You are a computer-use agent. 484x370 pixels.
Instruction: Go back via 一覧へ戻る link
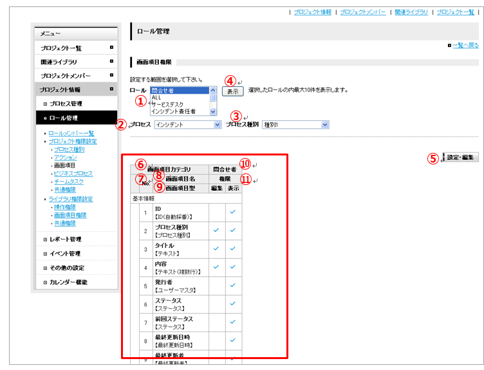465,46
